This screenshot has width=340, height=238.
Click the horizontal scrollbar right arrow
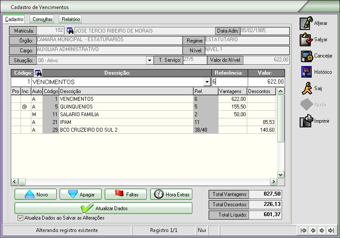click(x=273, y=182)
